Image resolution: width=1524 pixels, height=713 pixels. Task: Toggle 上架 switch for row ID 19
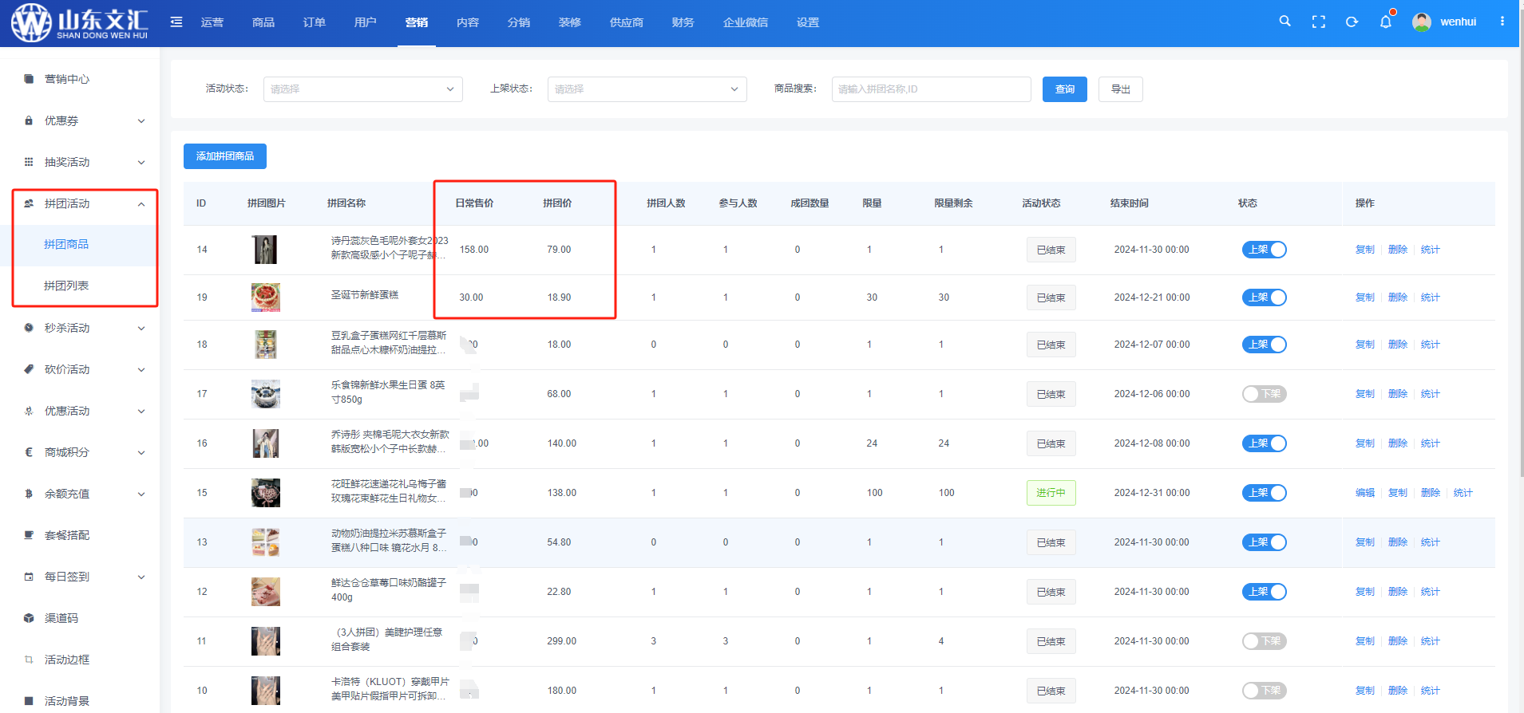coord(1264,297)
